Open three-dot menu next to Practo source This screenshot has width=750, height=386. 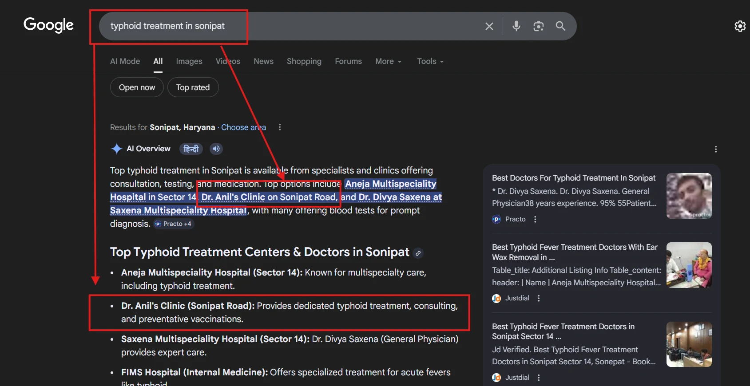[x=535, y=219]
